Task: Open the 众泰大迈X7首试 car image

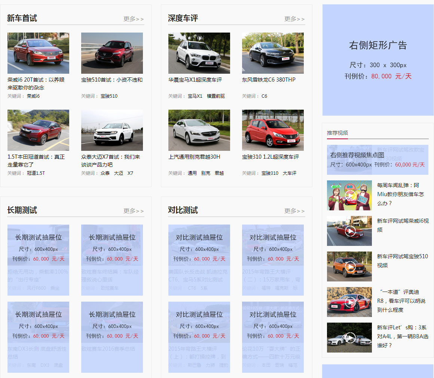Action: [112, 130]
